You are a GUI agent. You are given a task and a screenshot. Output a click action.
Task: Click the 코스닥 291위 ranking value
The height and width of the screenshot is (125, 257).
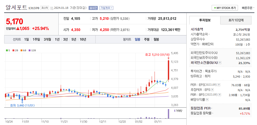point(242,35)
